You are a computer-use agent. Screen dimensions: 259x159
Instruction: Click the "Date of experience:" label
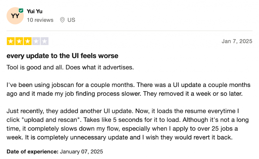pos(32,152)
